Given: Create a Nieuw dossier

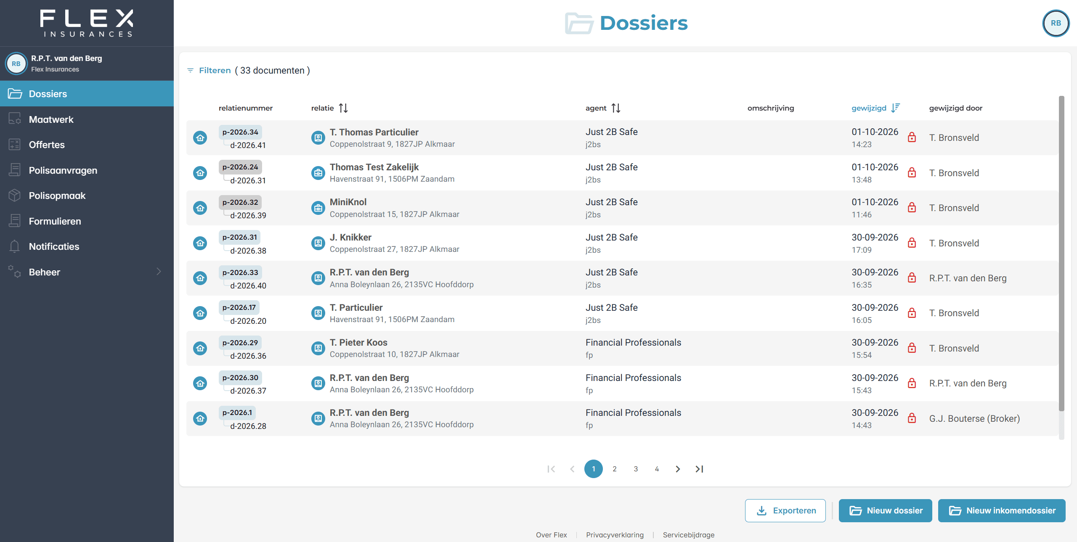Looking at the screenshot, I should click(x=885, y=510).
